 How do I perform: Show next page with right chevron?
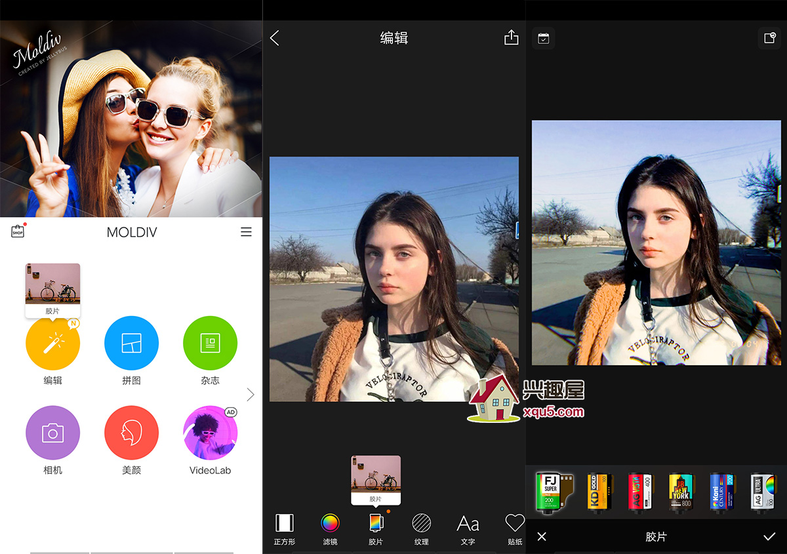pos(251,394)
